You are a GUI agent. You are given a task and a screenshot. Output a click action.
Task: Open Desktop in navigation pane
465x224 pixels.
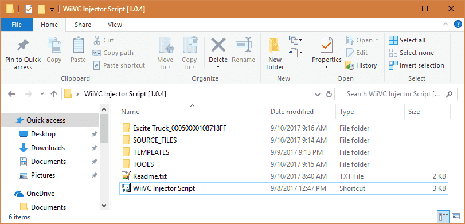(44, 134)
